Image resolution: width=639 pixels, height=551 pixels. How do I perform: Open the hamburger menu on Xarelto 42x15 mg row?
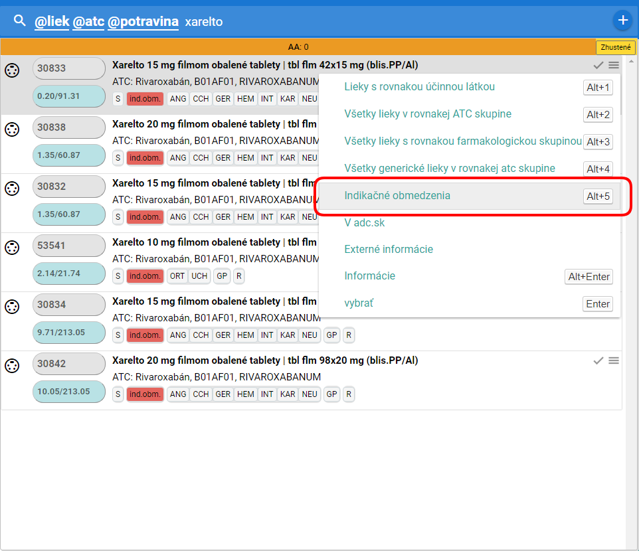click(614, 65)
